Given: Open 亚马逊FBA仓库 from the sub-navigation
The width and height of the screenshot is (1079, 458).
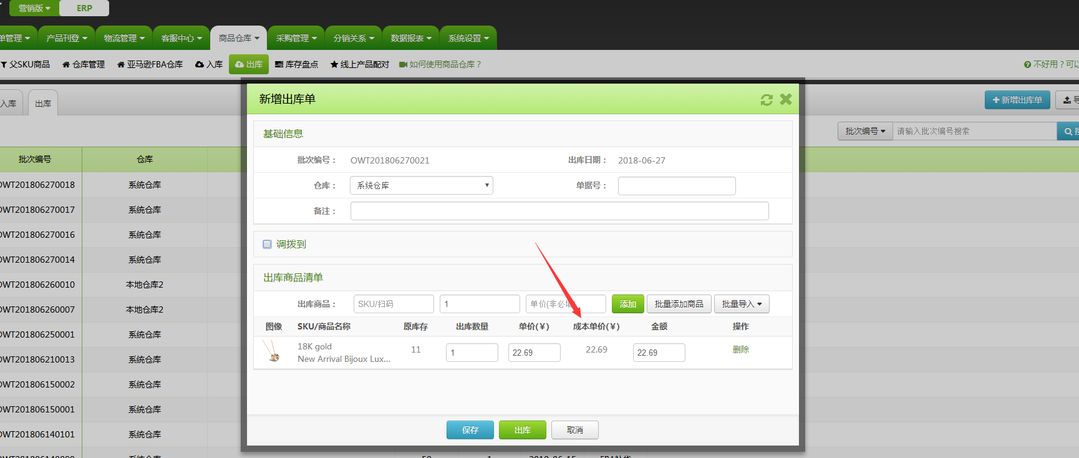Looking at the screenshot, I should coord(150,64).
